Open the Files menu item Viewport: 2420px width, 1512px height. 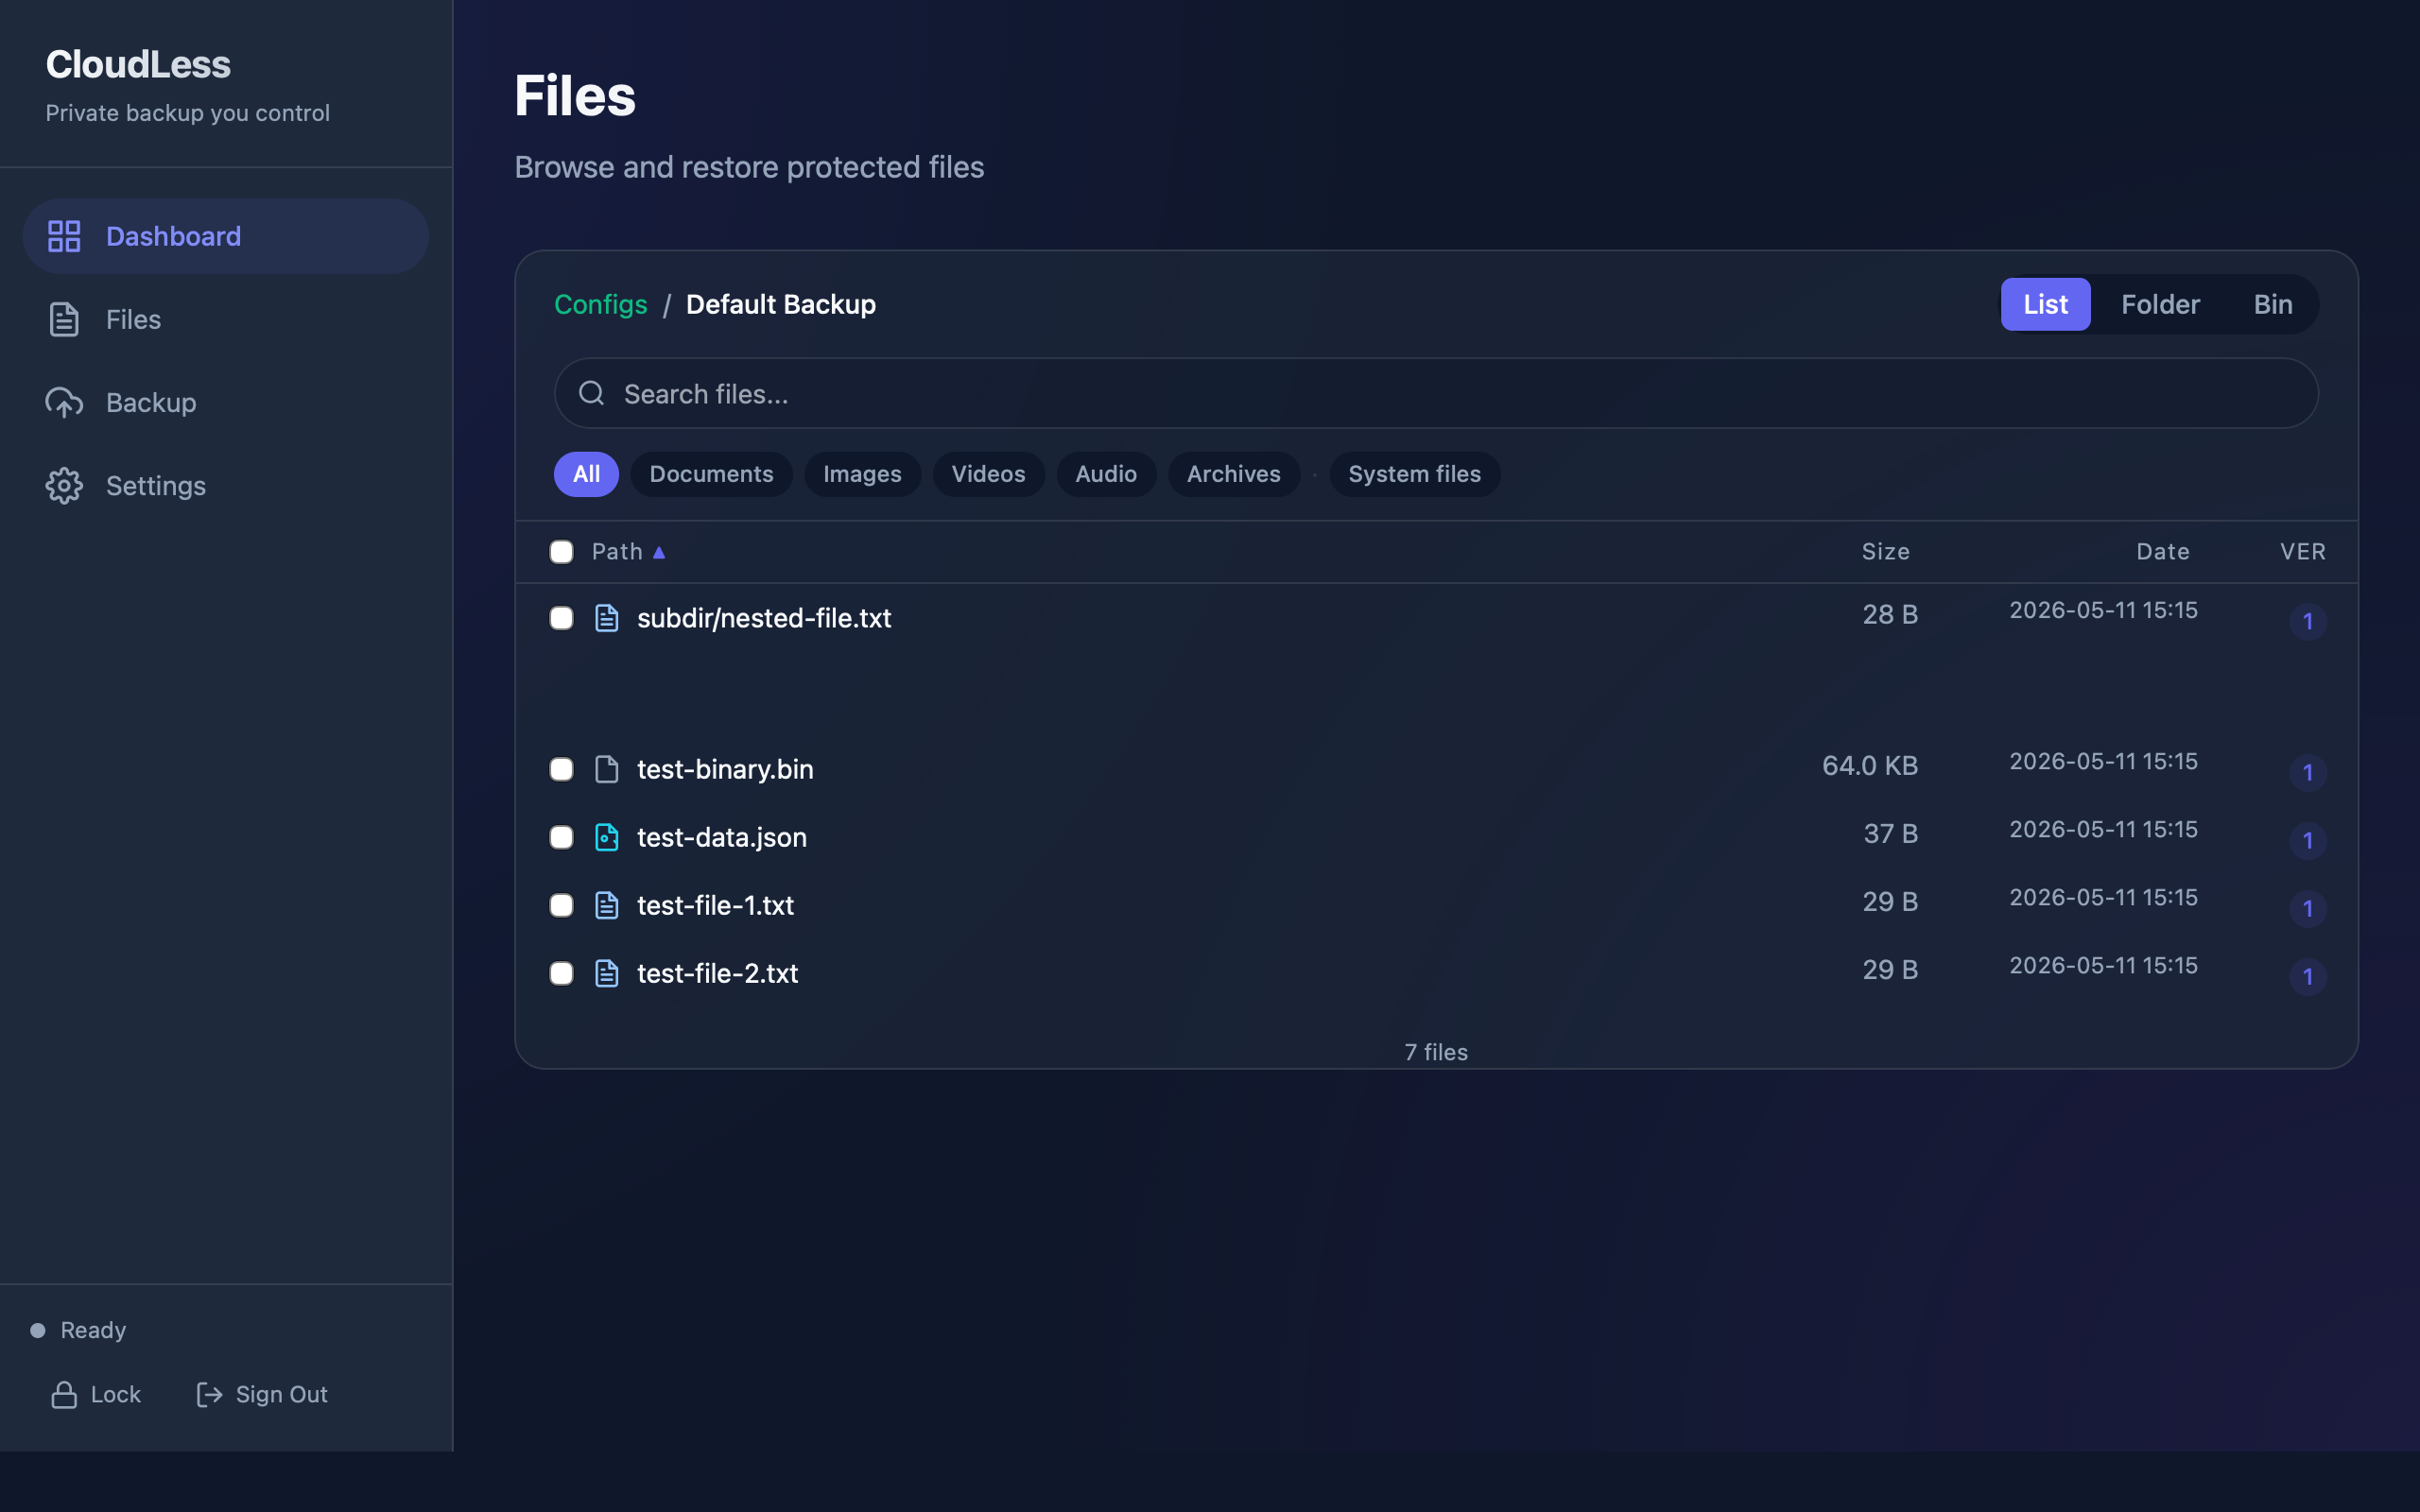226,319
